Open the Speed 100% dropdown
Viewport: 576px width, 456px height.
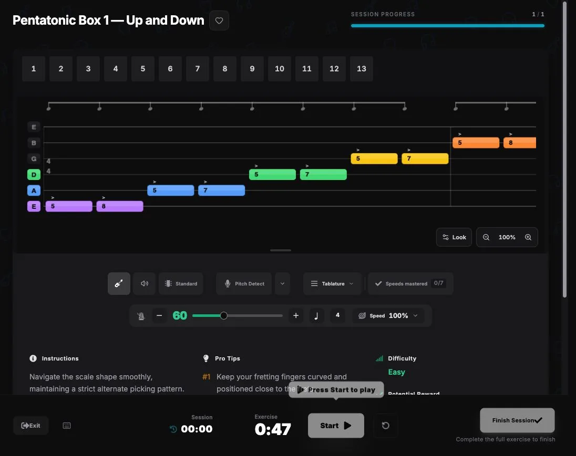coord(389,316)
